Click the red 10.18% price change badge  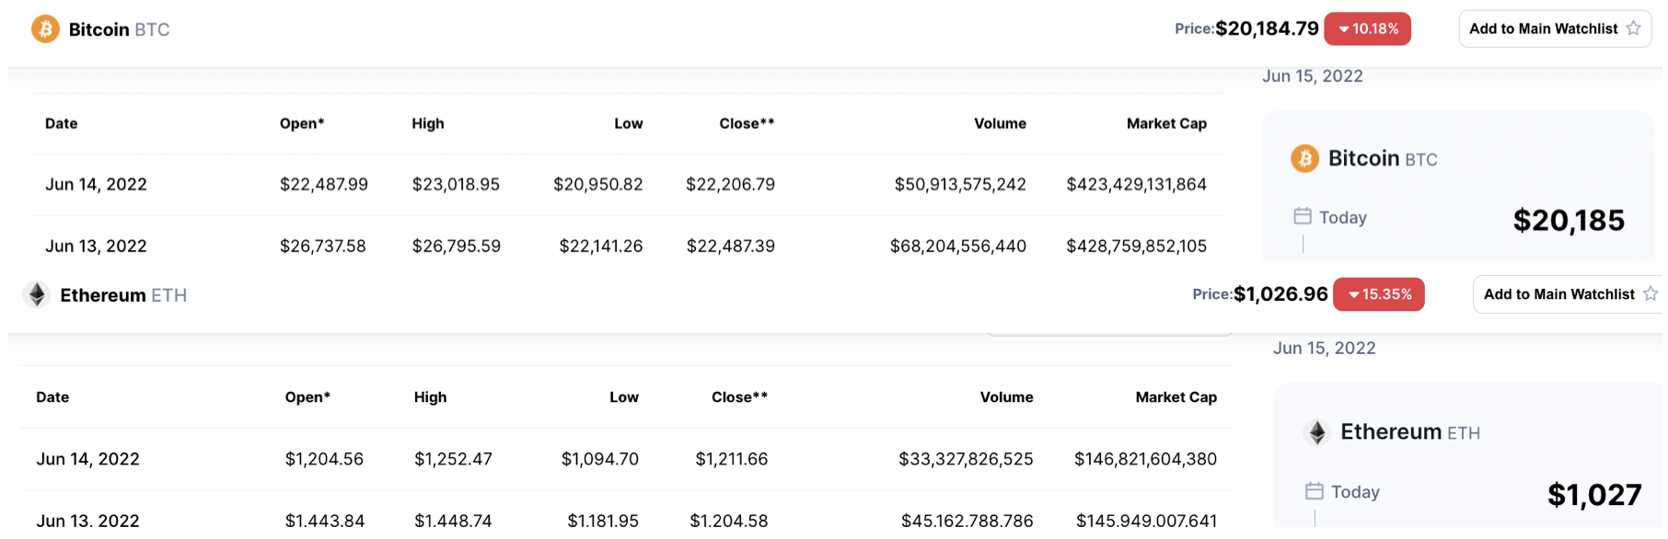pos(1367,29)
